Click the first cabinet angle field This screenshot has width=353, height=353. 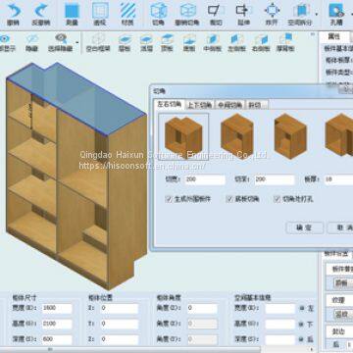(202, 308)
